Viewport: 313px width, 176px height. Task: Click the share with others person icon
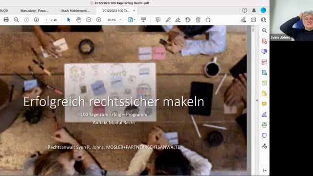(264, 20)
